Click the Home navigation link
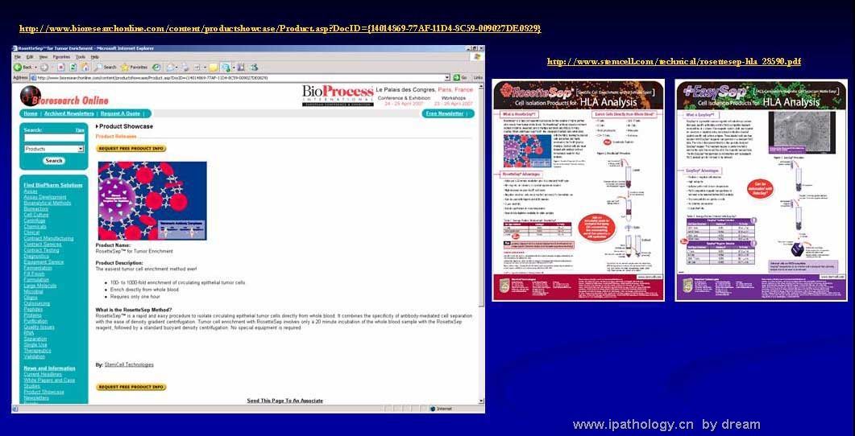Screen dimensions: 855x436 [x=31, y=113]
